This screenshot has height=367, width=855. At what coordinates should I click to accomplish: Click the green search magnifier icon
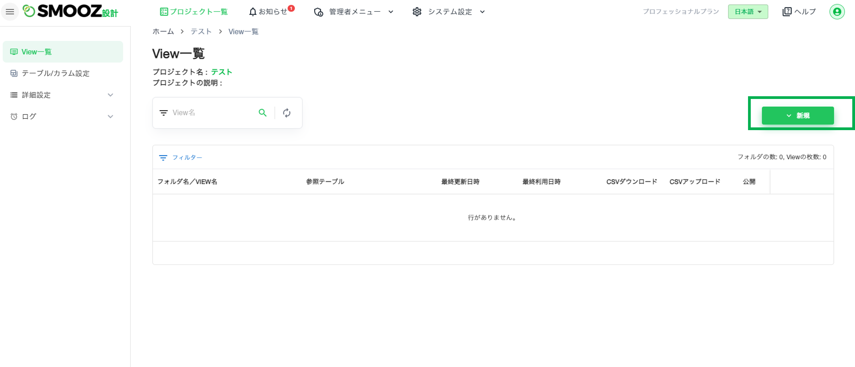tap(263, 113)
